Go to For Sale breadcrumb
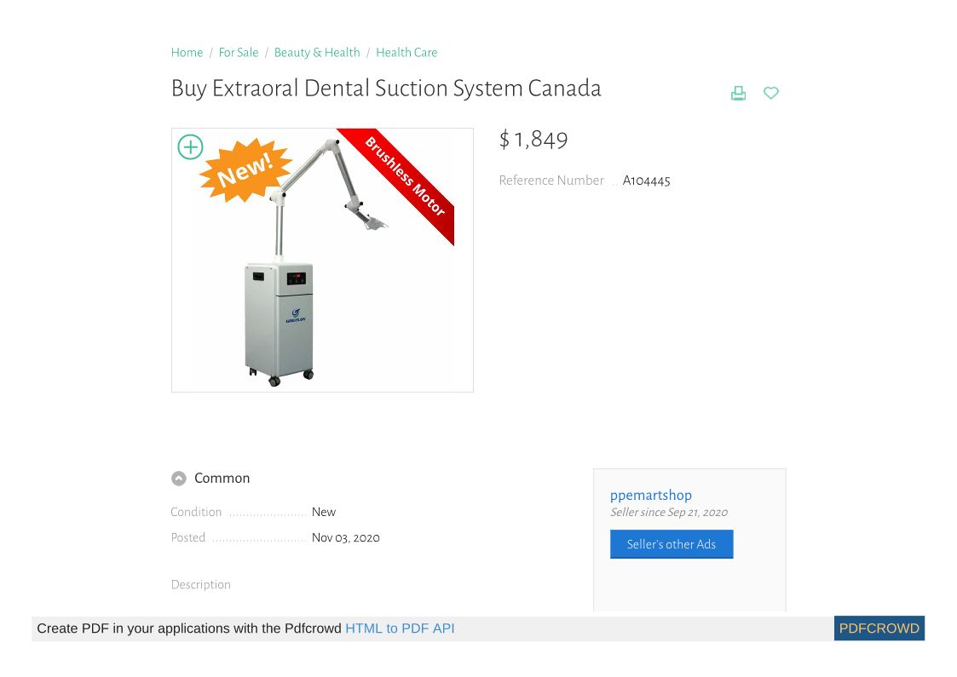The height and width of the screenshot is (677, 957). 239,53
